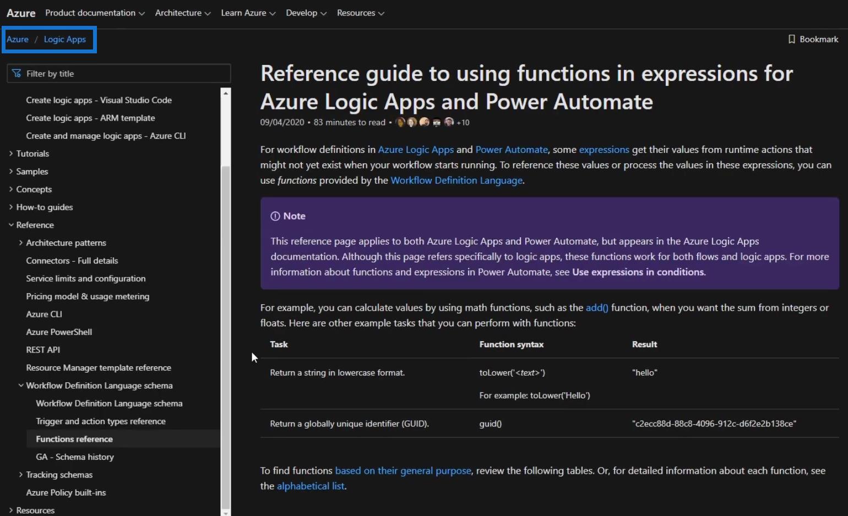
Task: Follow Workflow Definition Language link
Action: [456, 180]
